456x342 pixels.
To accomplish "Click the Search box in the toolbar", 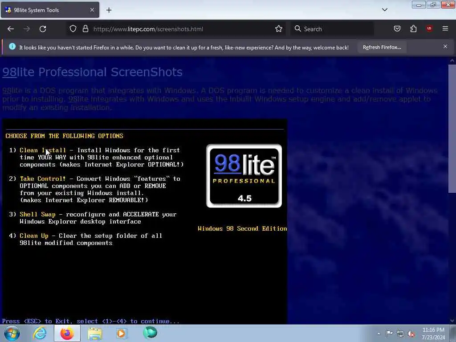I will (332, 29).
